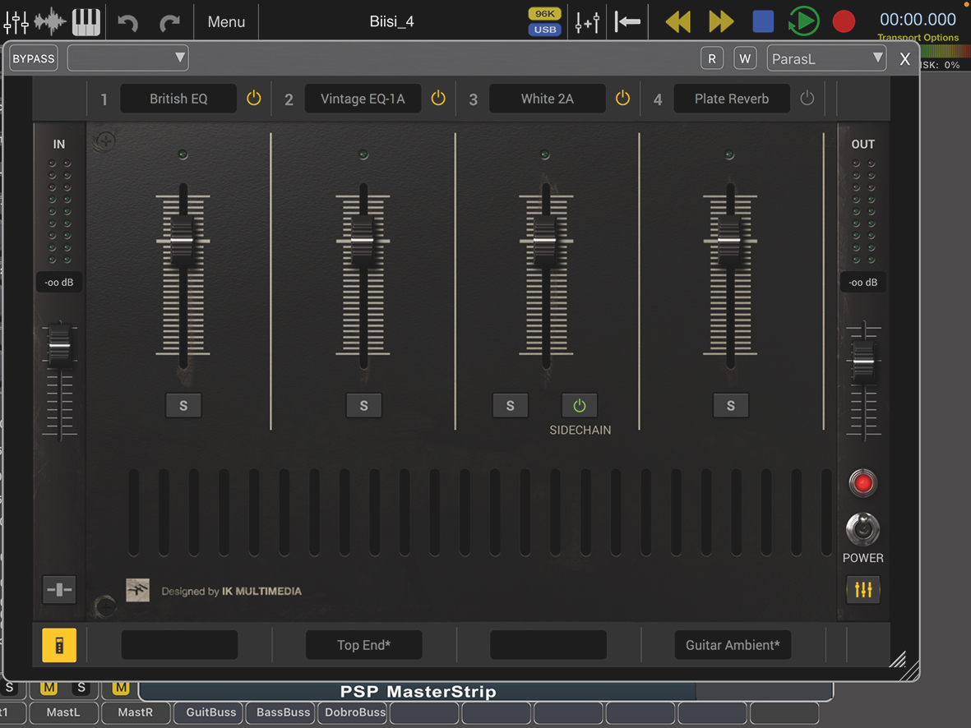971x728 pixels.
Task: Click the OUT level fader
Action: 863,362
